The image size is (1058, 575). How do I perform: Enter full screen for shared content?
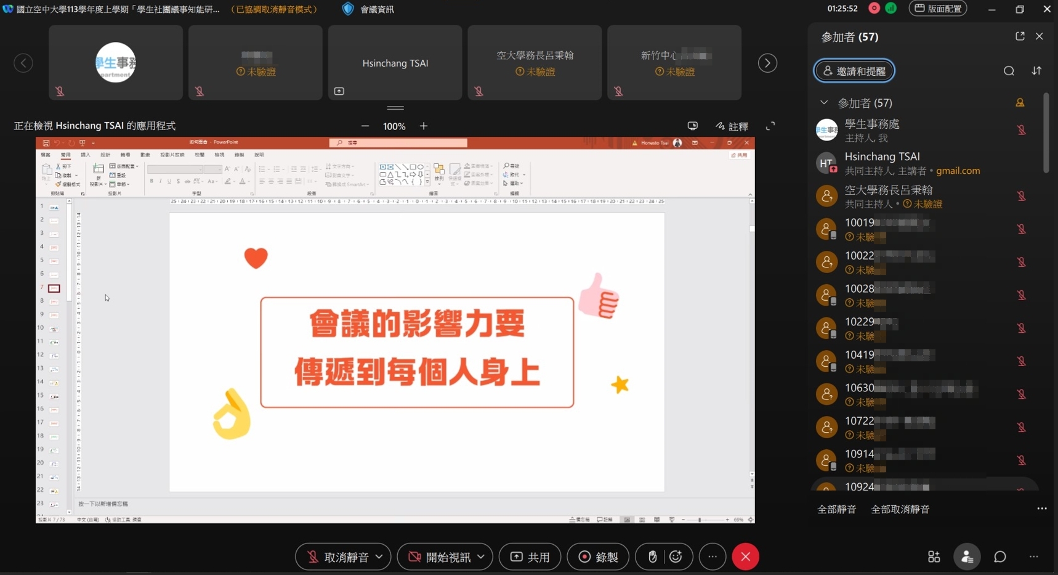770,126
